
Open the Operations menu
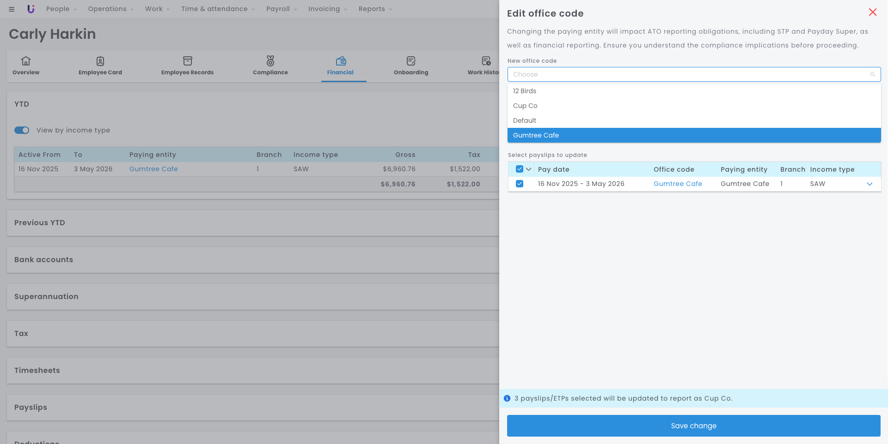pyautogui.click(x=111, y=9)
